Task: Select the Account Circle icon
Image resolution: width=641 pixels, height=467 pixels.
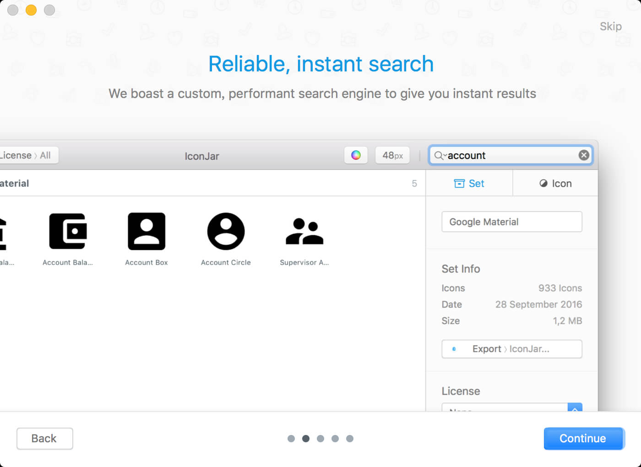Action: coord(226,231)
